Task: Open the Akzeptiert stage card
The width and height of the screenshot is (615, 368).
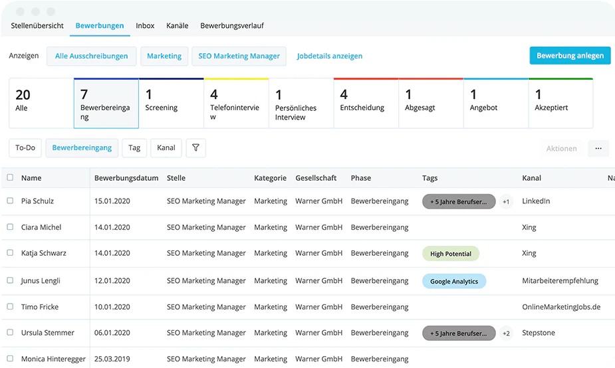Action: pos(561,103)
